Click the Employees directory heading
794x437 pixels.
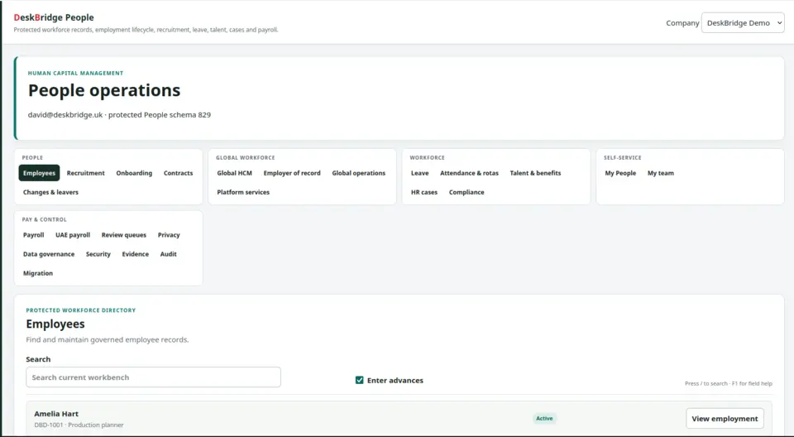(55, 324)
